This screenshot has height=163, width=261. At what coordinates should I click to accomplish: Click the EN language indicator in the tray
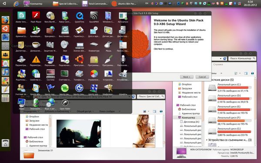point(147,3)
